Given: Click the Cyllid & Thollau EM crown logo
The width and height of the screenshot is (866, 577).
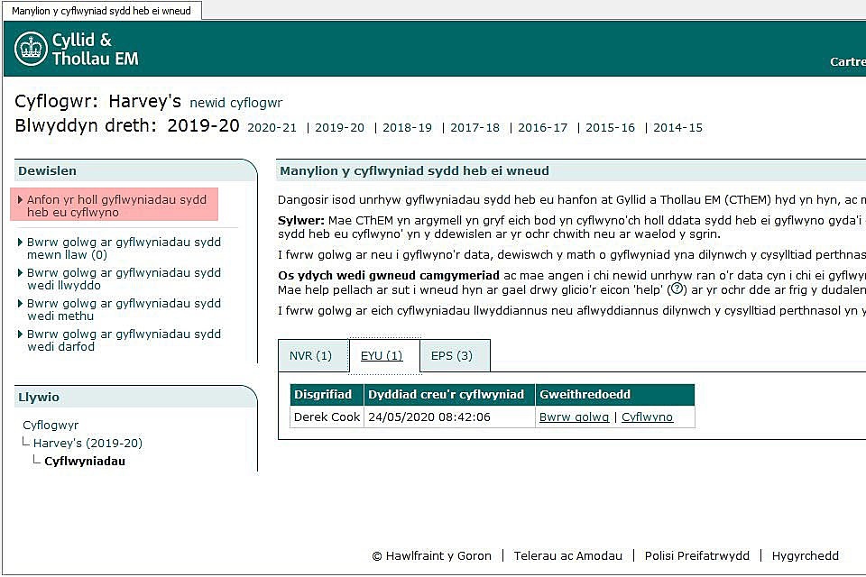Looking at the screenshot, I should tap(32, 49).
